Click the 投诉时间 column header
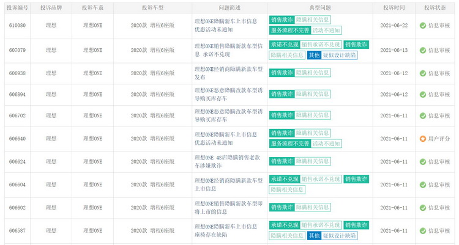This screenshot has width=459, height=245. tap(394, 8)
